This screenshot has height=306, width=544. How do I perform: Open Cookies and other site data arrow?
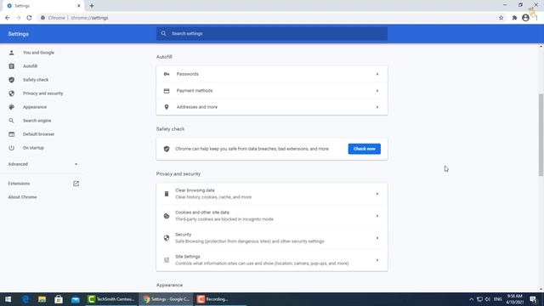pyautogui.click(x=377, y=216)
